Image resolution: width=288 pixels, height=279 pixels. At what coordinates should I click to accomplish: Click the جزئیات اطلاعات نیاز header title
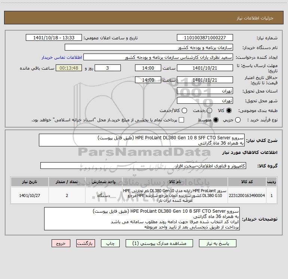(255, 18)
